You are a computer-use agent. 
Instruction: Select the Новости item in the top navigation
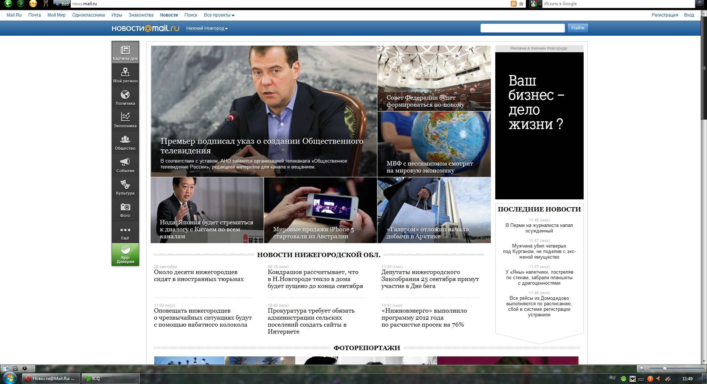click(169, 15)
